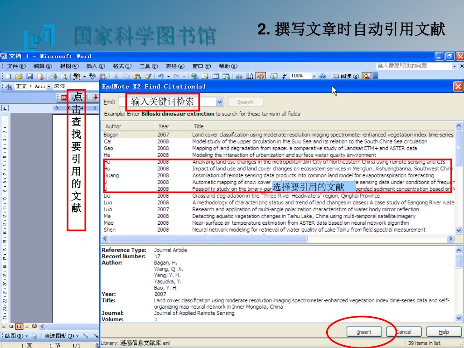Click the Word Help question mark icon
The width and height of the screenshot is (464, 348).
[x=323, y=76]
